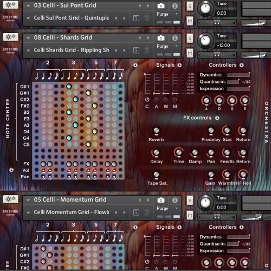Open Shards Grid Controllers info icon

[242, 65]
